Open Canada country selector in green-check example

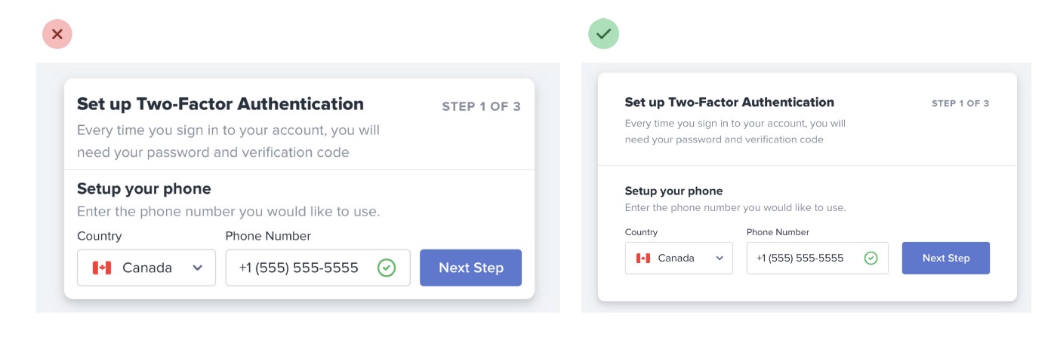679,258
